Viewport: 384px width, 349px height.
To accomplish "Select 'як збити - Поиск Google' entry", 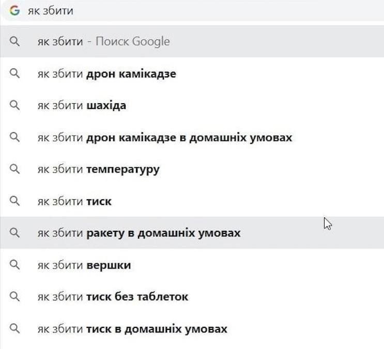I will click(x=192, y=42).
